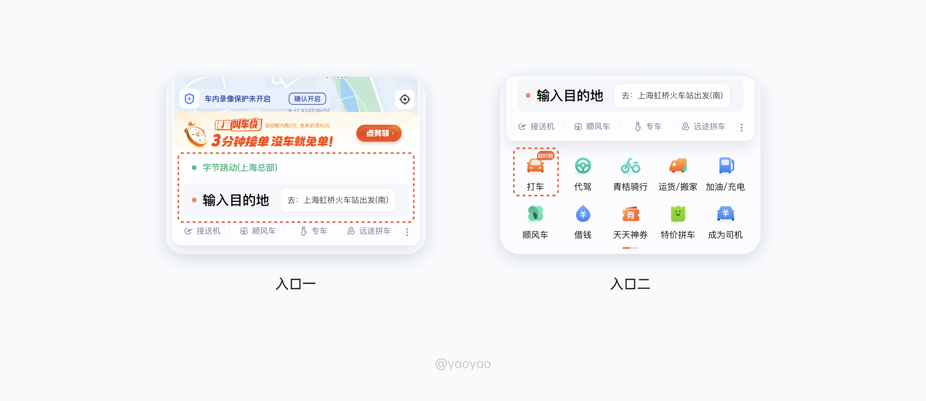926x401 pixels.
Task: Open 借钱 loan service icon
Action: point(583,214)
